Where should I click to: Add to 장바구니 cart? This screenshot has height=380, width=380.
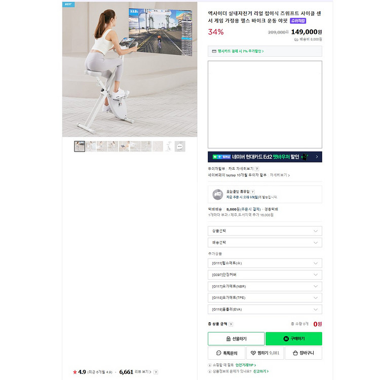point(303,353)
